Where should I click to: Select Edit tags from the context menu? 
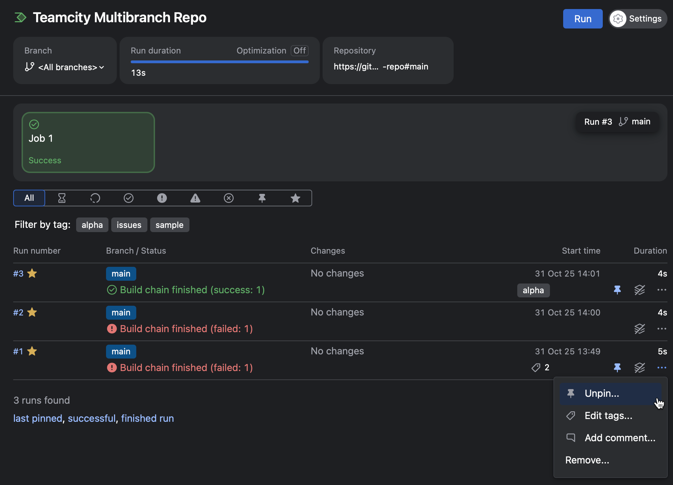coord(608,416)
